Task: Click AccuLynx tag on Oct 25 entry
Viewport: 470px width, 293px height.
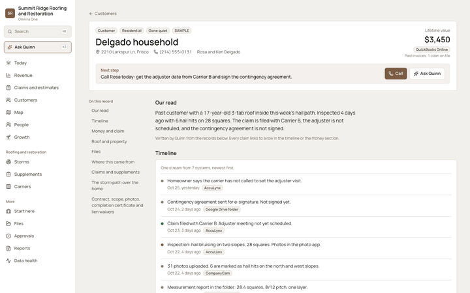Action: pos(213,188)
